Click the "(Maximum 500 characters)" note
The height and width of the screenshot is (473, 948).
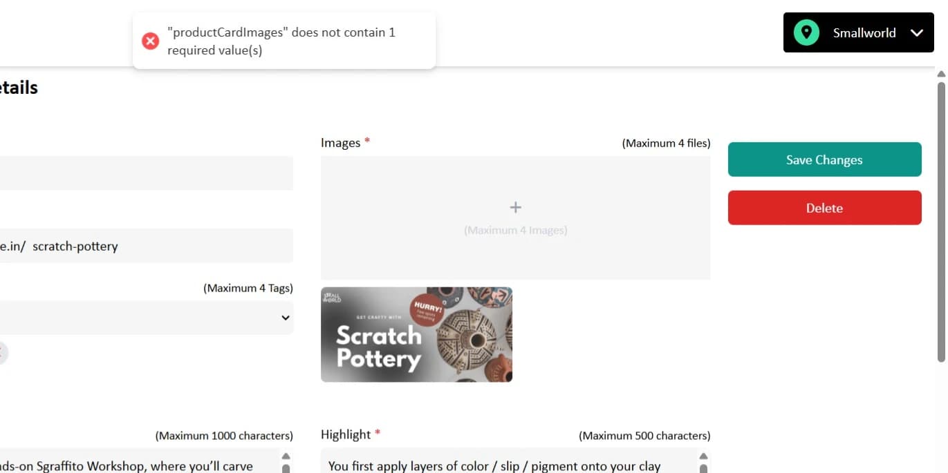(644, 436)
